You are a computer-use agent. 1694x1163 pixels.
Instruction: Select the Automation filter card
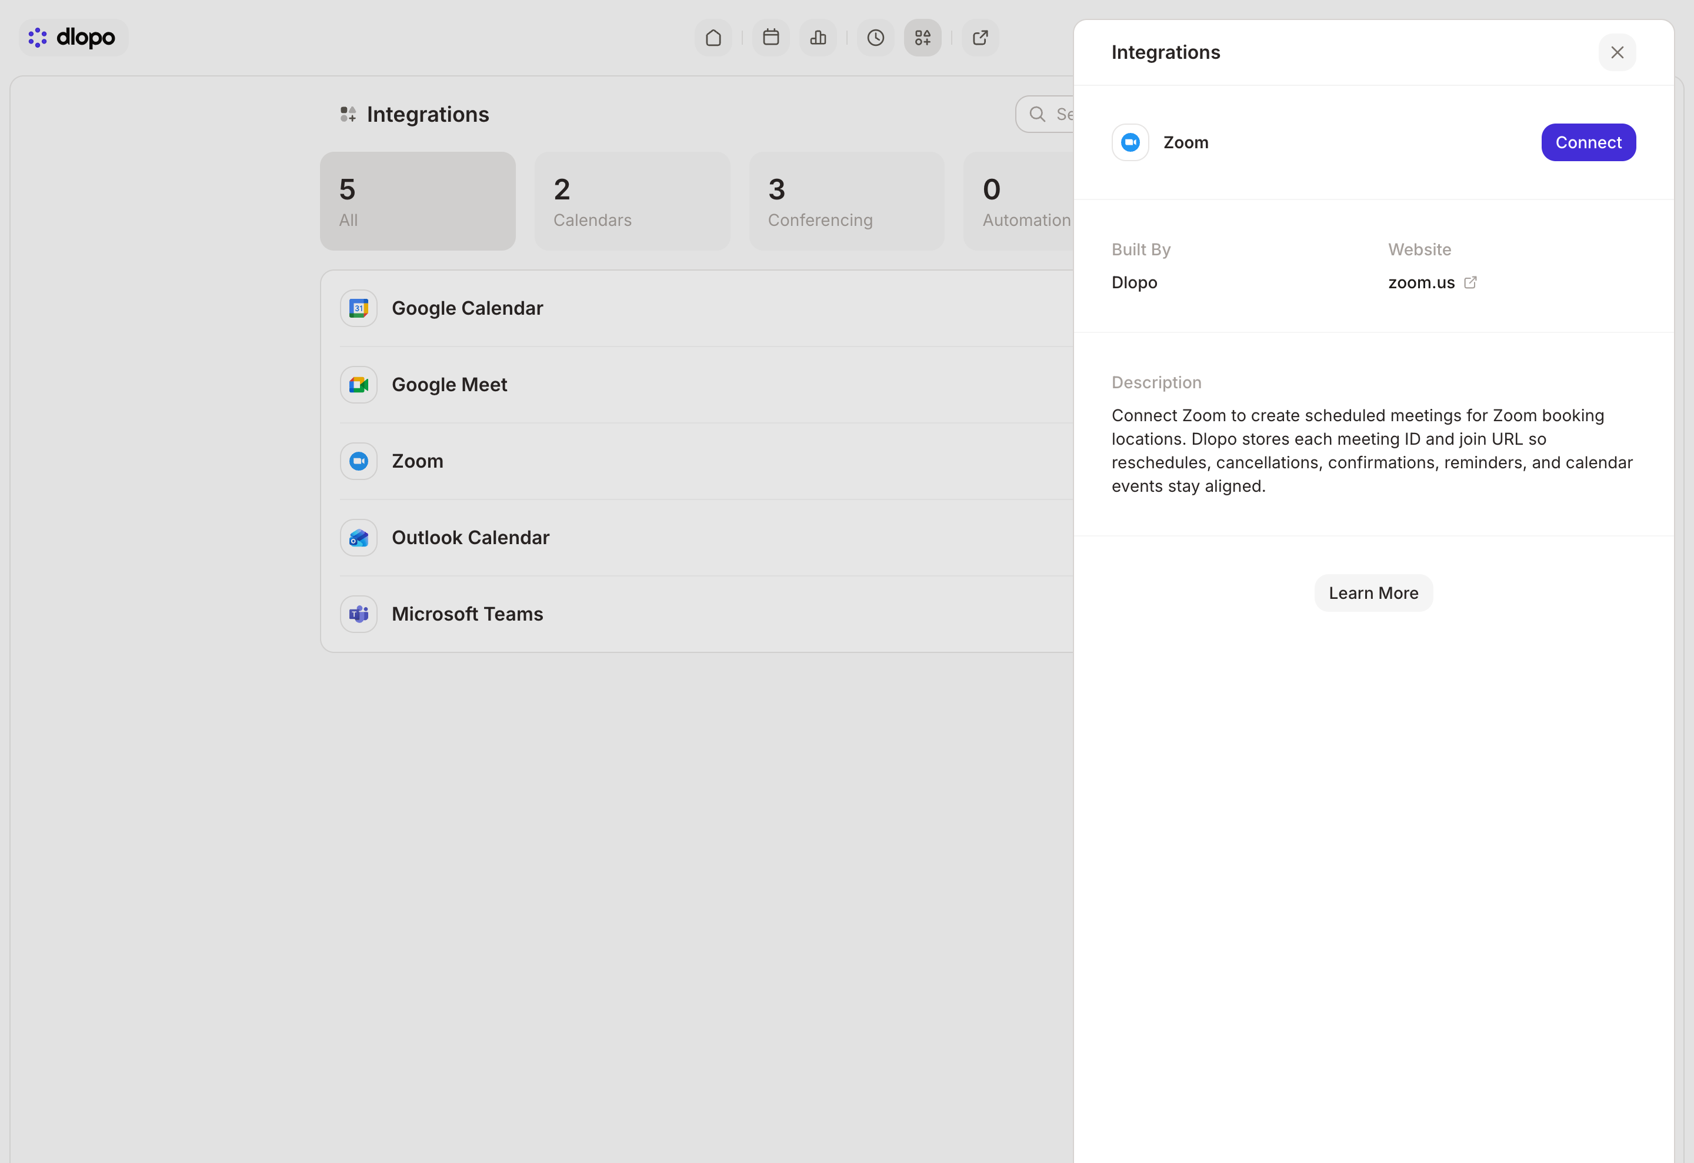coord(1019,201)
